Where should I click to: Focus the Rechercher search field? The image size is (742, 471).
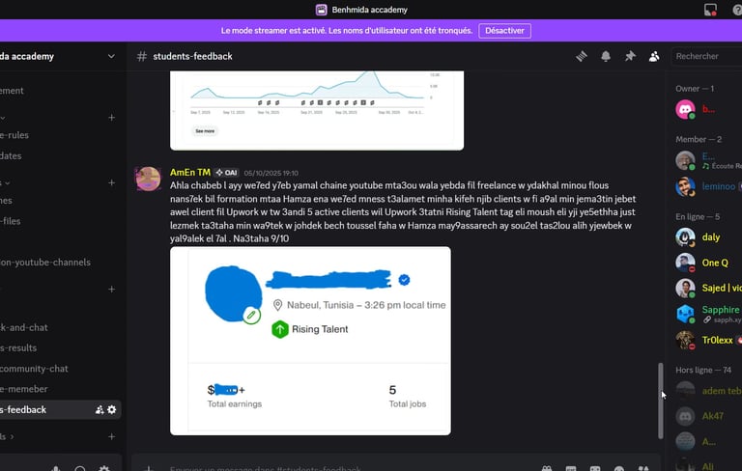pyautogui.click(x=708, y=56)
